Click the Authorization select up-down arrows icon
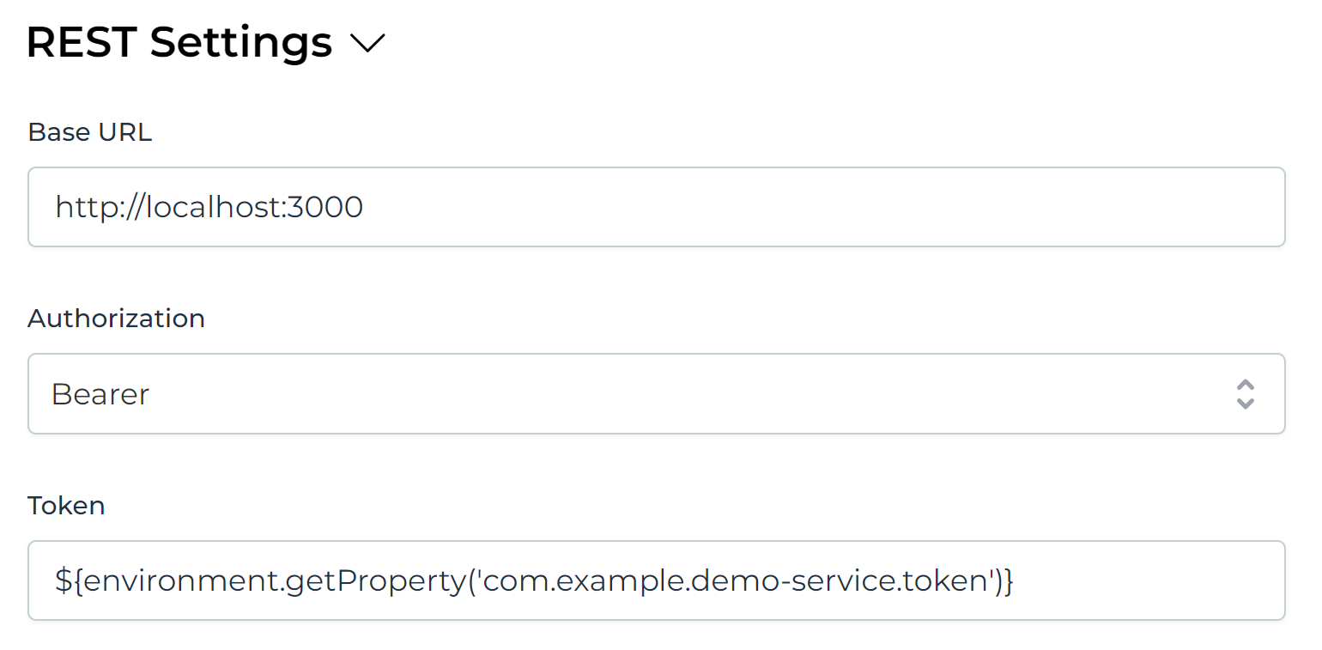Viewport: 1322px width, 650px height. 1245,394
